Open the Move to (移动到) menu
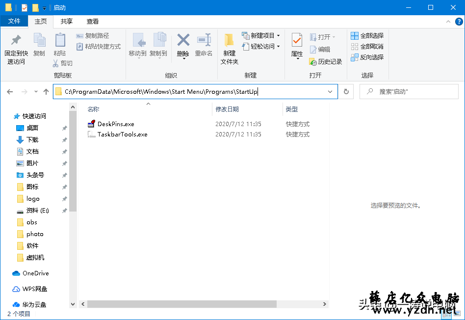 [x=138, y=46]
